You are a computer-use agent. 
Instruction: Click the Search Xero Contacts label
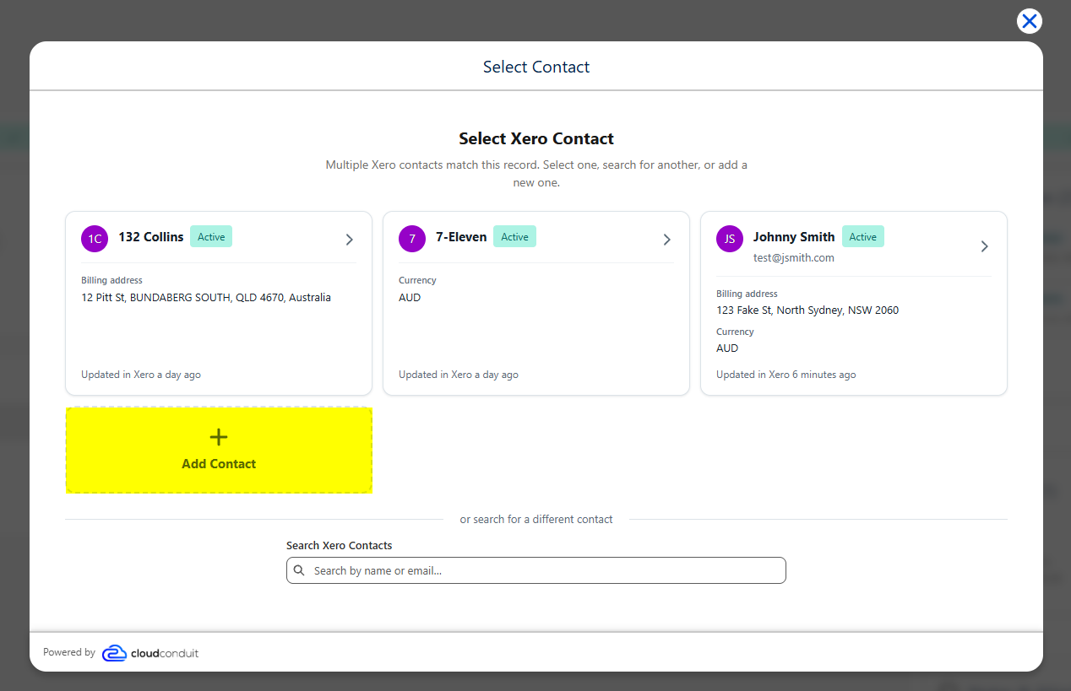(340, 546)
